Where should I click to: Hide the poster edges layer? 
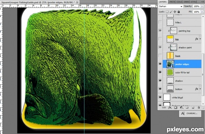[160, 64]
